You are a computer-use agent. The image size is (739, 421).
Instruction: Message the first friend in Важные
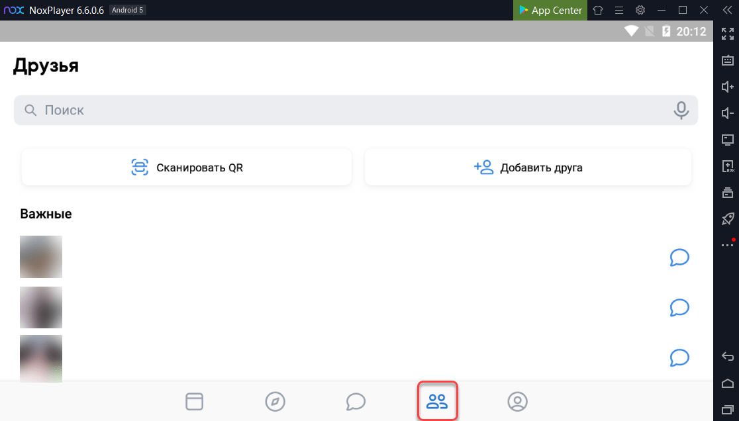pos(679,257)
